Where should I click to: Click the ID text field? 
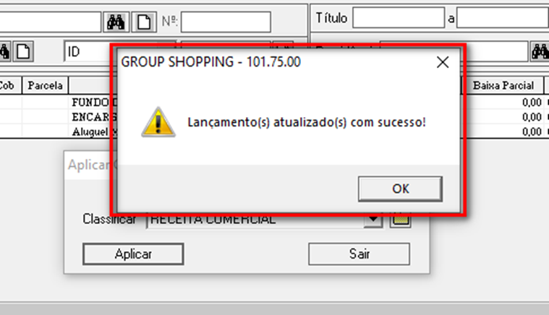88,52
